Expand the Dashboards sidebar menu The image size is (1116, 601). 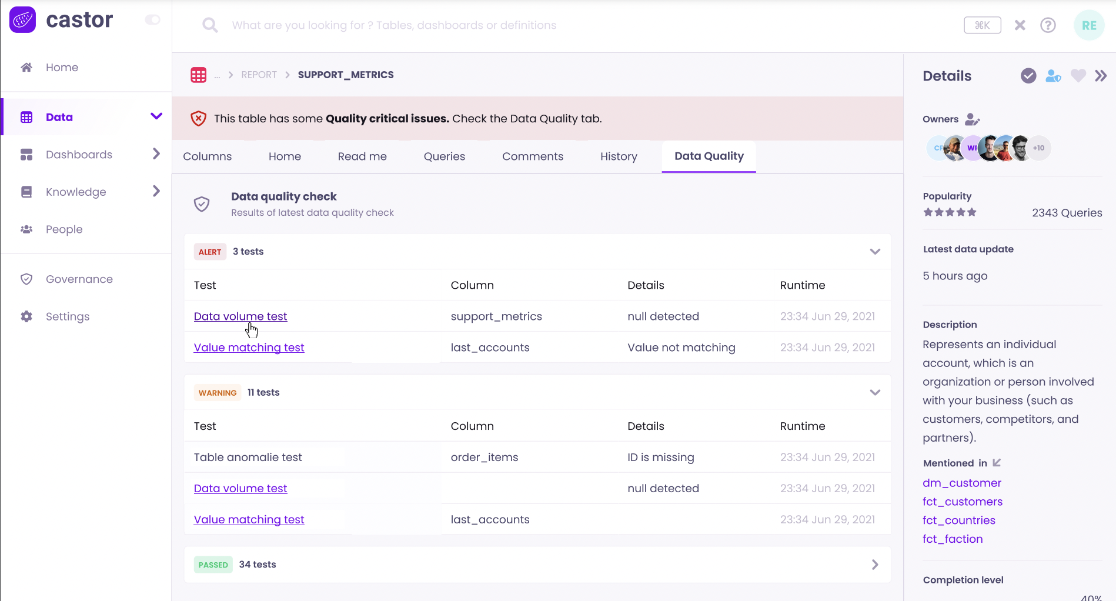[156, 154]
